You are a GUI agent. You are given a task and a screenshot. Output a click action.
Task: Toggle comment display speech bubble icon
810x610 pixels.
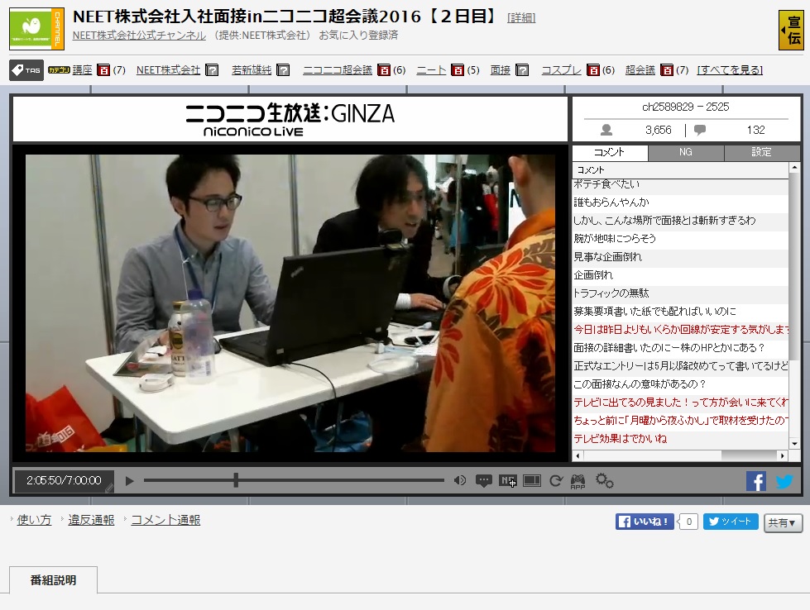click(483, 481)
